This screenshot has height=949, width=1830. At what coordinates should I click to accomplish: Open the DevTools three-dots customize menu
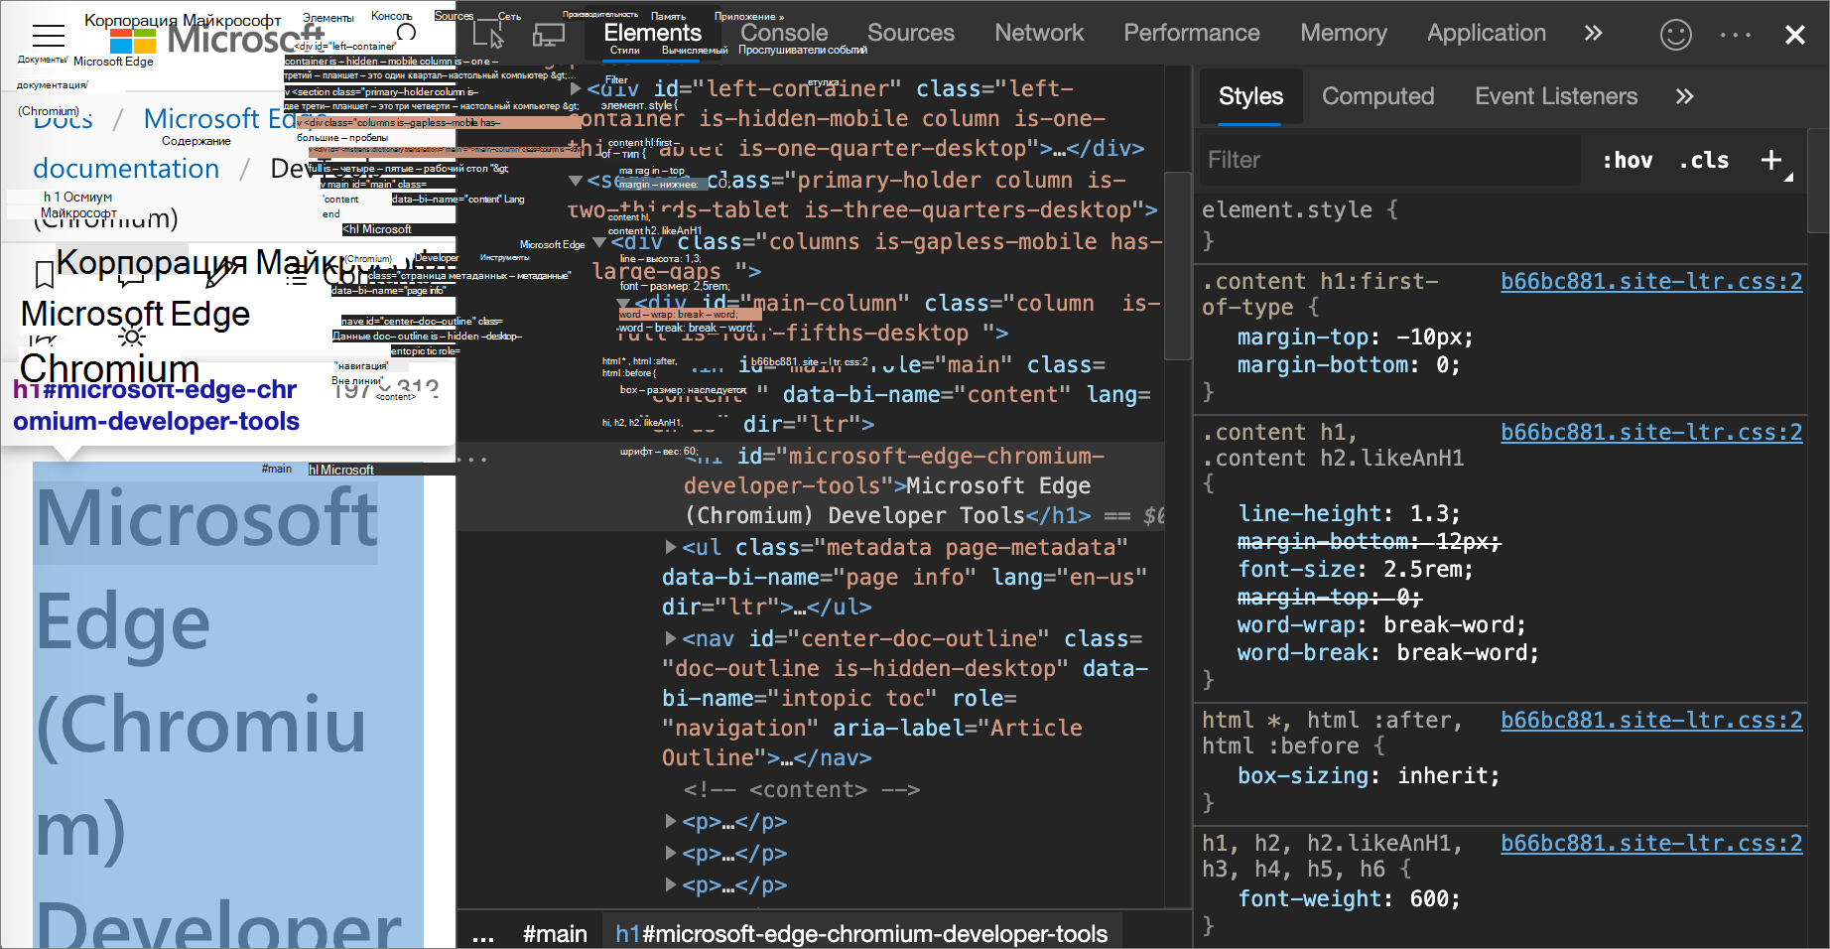1736,35
